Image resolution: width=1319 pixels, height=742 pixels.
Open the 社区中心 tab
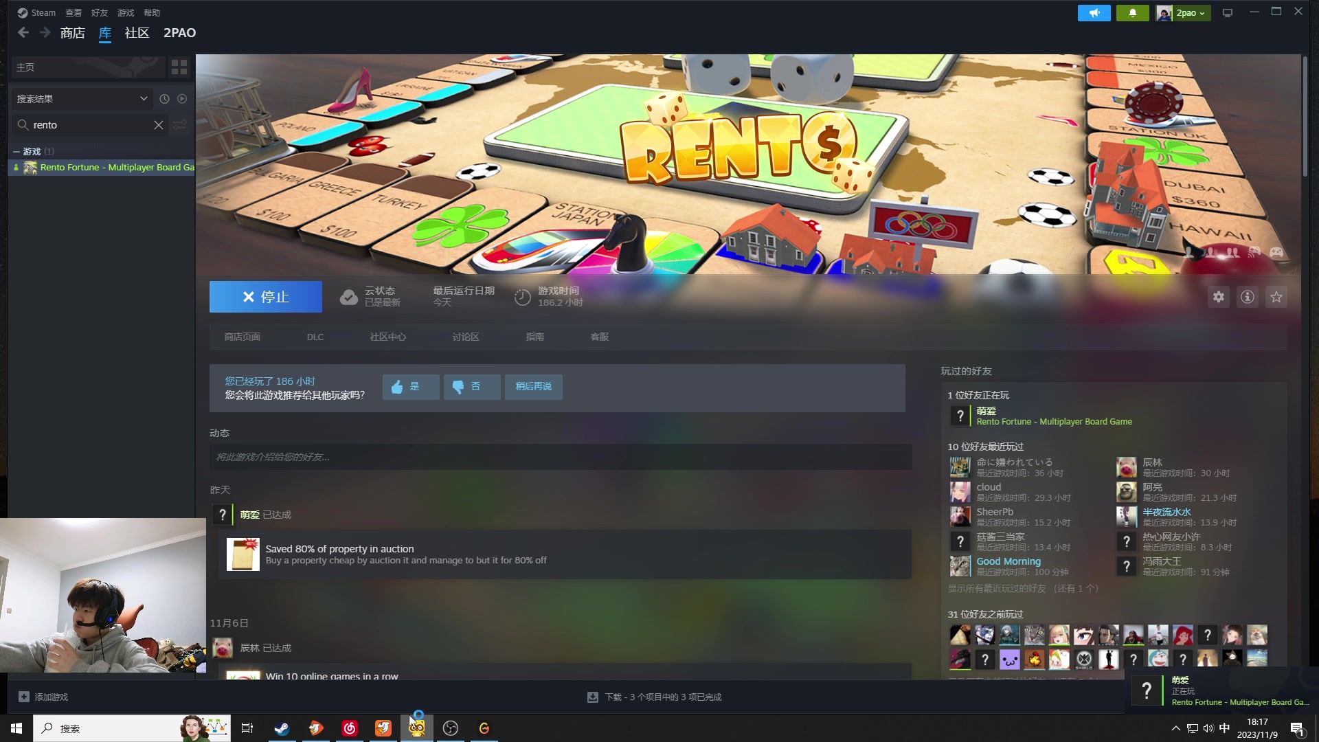(x=388, y=337)
